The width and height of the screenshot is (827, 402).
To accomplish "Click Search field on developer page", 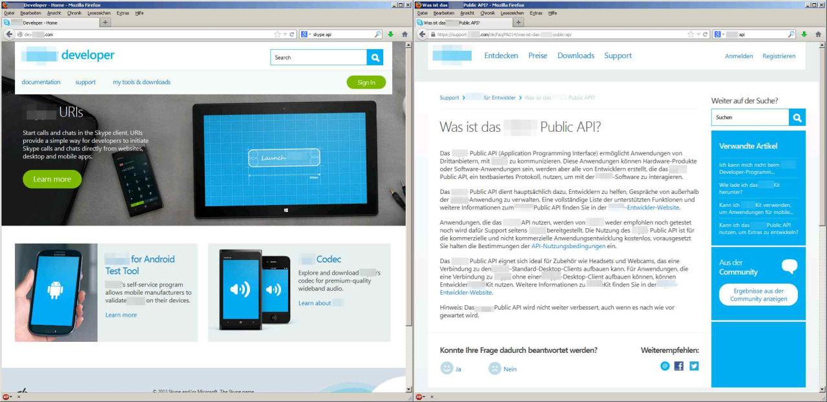I will pyautogui.click(x=319, y=58).
